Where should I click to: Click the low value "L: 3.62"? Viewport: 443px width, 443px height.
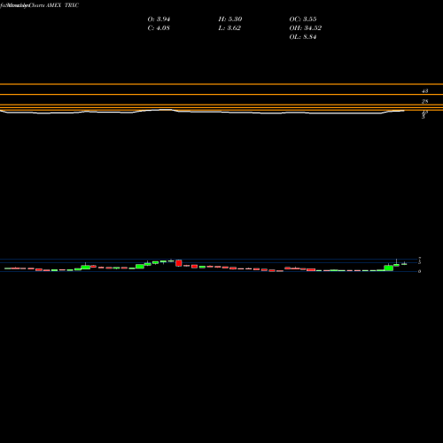pyautogui.click(x=229, y=28)
